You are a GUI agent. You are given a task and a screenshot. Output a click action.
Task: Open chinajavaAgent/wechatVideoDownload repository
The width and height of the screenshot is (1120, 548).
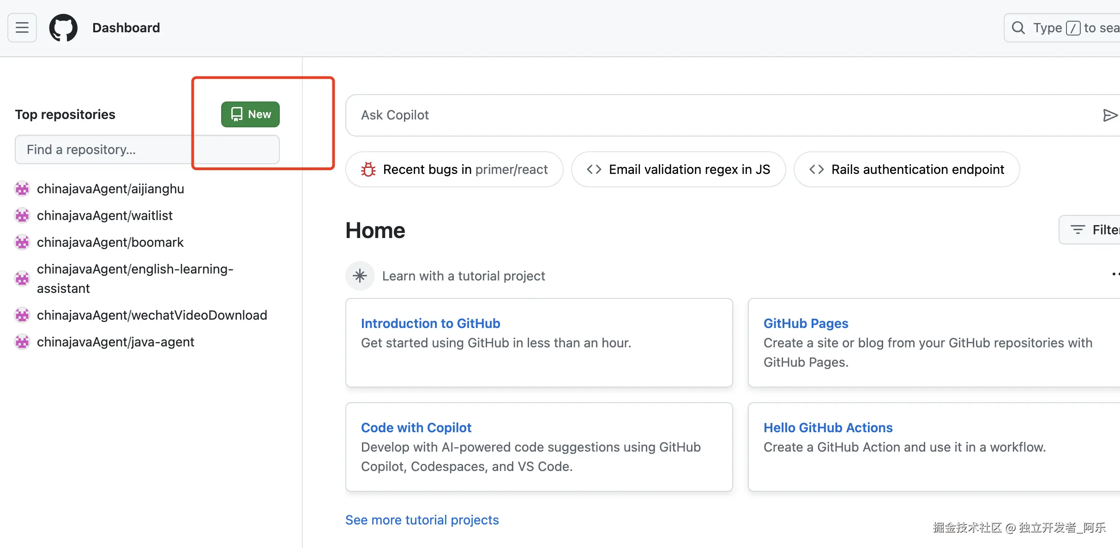tap(152, 315)
